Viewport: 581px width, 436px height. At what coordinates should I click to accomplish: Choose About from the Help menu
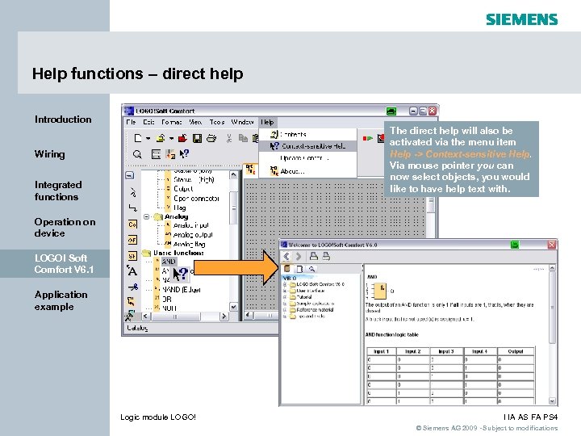(307, 171)
